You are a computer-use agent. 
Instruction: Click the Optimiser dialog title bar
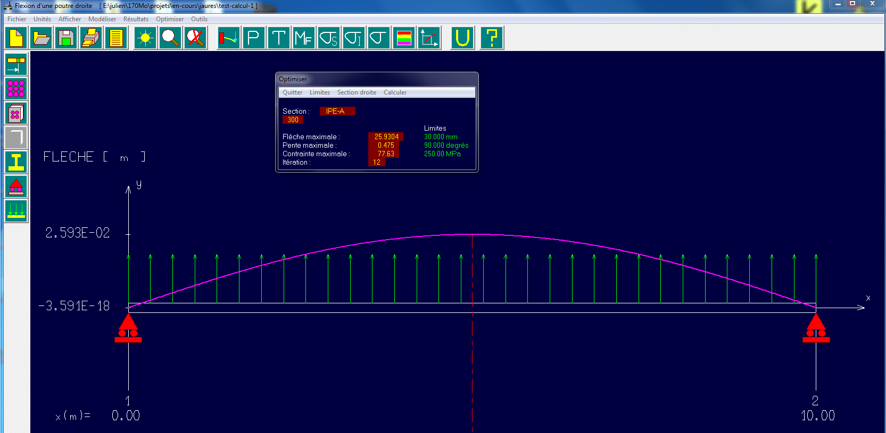coord(377,79)
